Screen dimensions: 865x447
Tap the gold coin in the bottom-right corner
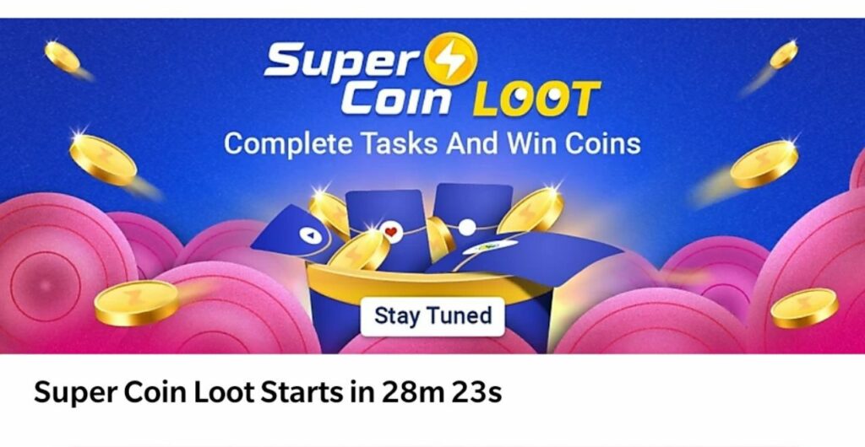[804, 309]
